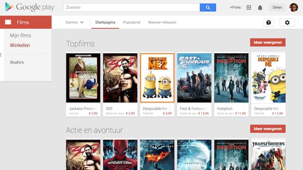Collapse the sidebar with the left-edge arrow
Image resolution: width=303 pixels, height=170 pixels.
point(1,55)
